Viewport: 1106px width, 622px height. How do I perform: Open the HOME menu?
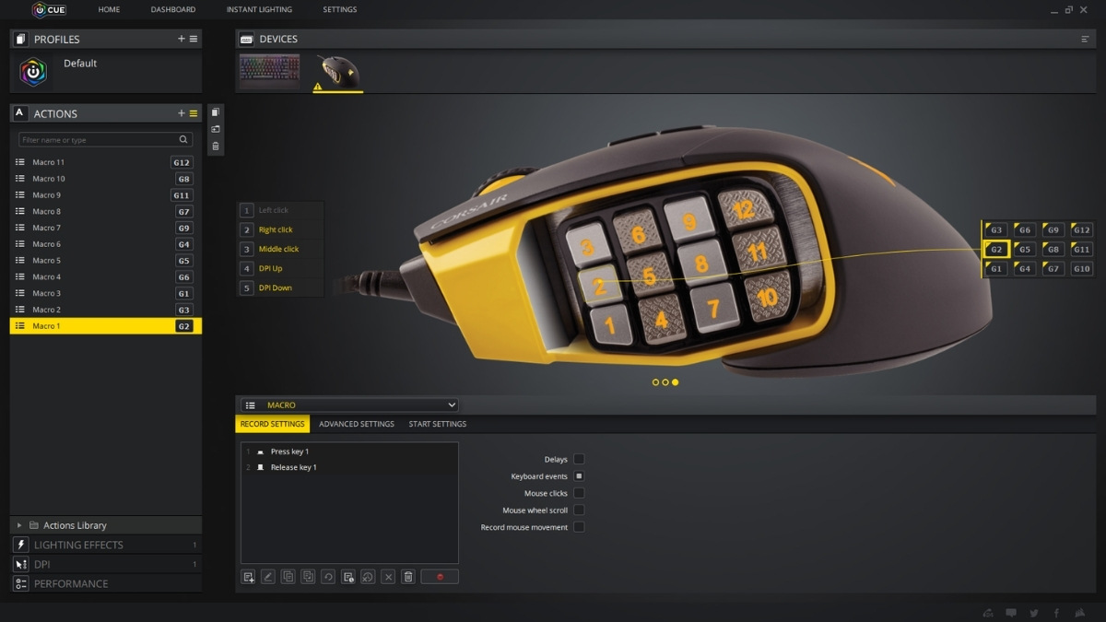coord(109,9)
